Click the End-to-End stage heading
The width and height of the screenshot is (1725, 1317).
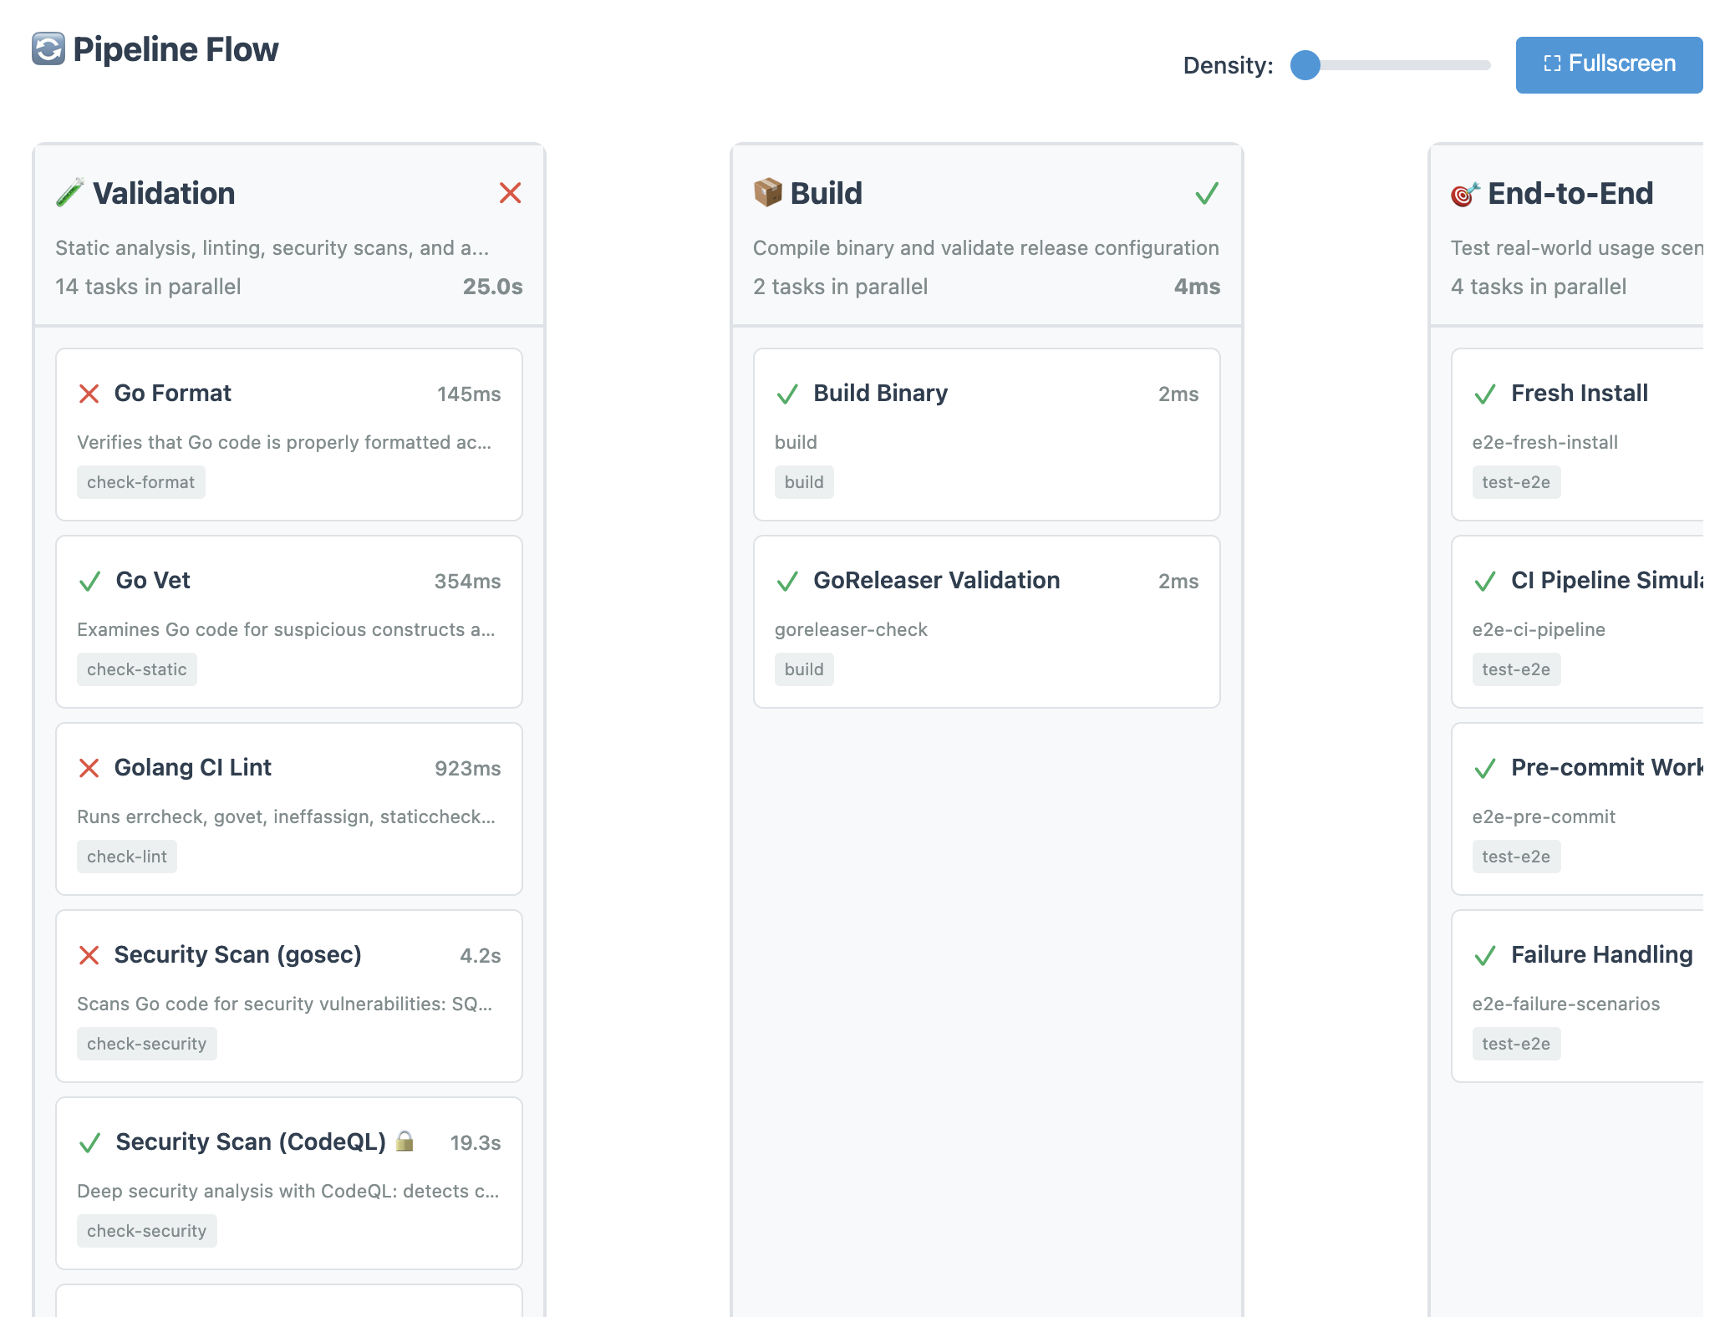(x=1570, y=193)
